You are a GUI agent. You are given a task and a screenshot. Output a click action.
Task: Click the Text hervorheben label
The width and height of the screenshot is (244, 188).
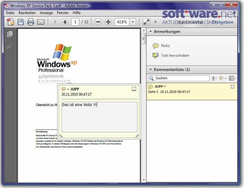[175, 55]
